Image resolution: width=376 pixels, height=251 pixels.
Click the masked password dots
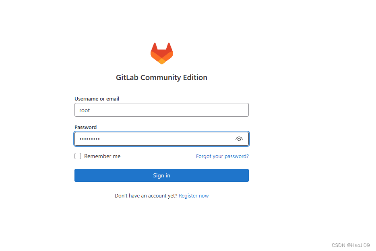(x=89, y=139)
